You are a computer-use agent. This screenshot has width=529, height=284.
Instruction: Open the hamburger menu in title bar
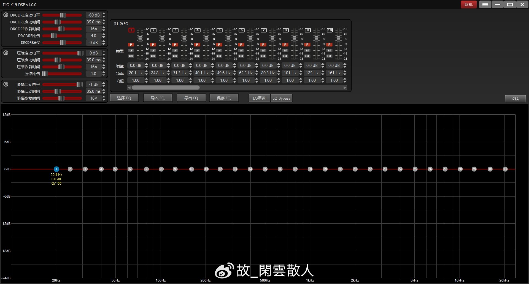coord(485,5)
